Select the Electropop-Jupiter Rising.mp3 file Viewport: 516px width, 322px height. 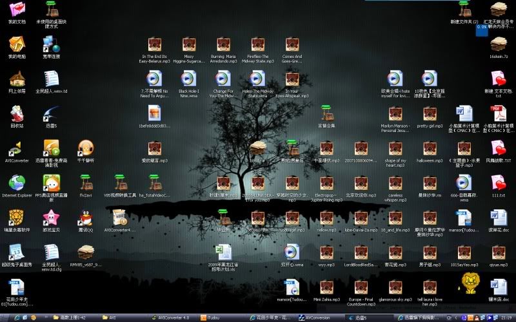pyautogui.click(x=326, y=184)
